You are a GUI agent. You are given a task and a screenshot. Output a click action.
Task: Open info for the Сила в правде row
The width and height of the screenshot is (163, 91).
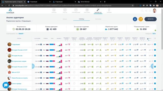[x=155, y=83]
